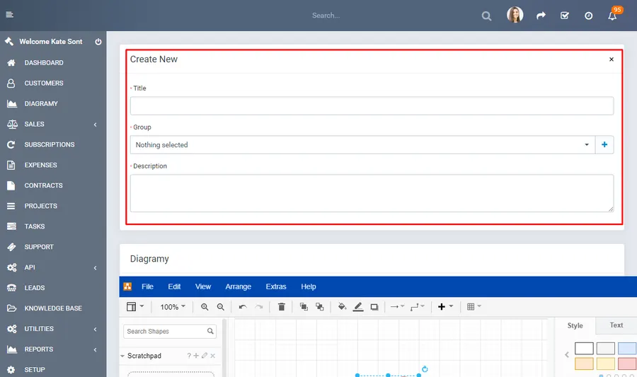Expand the Utilities sidebar menu

pos(53,329)
